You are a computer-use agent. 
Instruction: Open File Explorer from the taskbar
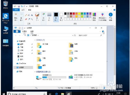63,94
